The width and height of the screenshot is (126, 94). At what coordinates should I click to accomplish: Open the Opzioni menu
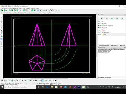[6, 8]
